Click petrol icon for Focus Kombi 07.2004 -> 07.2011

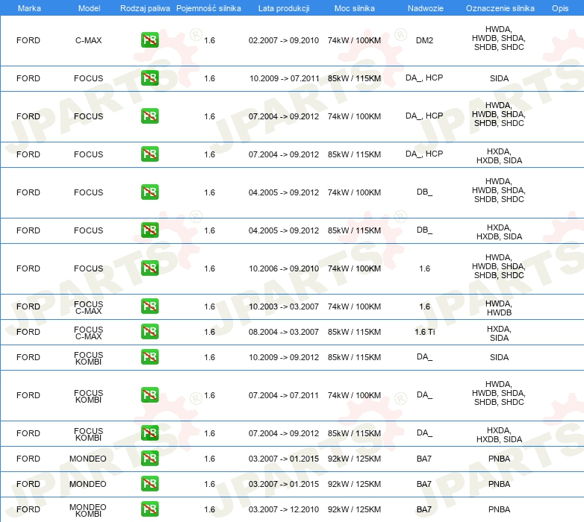(x=149, y=394)
